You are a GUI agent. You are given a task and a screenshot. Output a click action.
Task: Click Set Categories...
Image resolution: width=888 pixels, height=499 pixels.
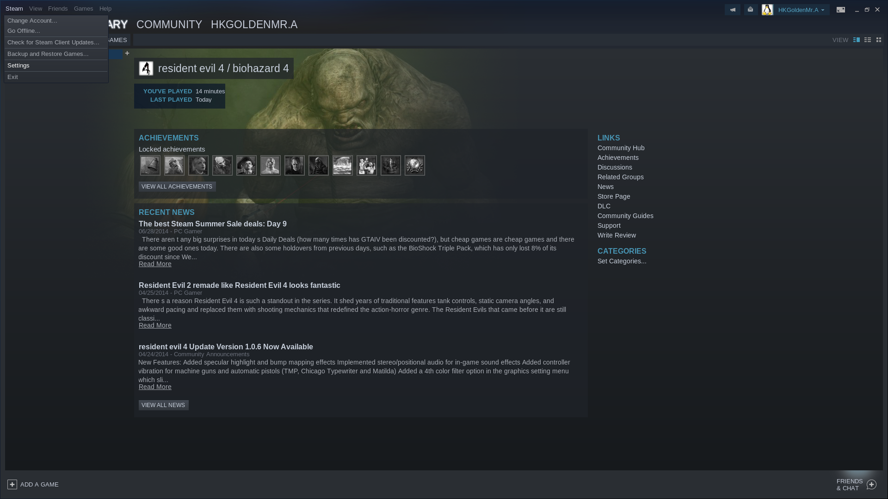[622, 261]
